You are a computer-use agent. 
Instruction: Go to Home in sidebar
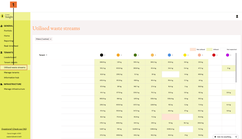[x=7, y=36]
